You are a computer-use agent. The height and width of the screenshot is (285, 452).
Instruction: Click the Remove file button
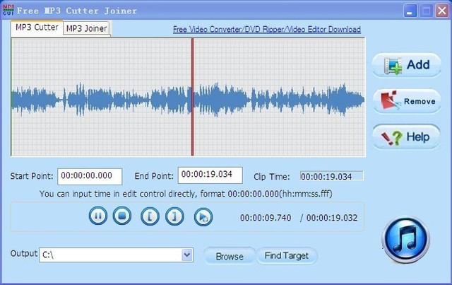point(407,101)
